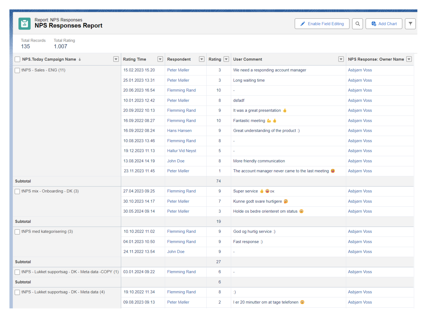426x317 pixels.
Task: Click sort arrow on Campaign Name column
Action: point(80,59)
